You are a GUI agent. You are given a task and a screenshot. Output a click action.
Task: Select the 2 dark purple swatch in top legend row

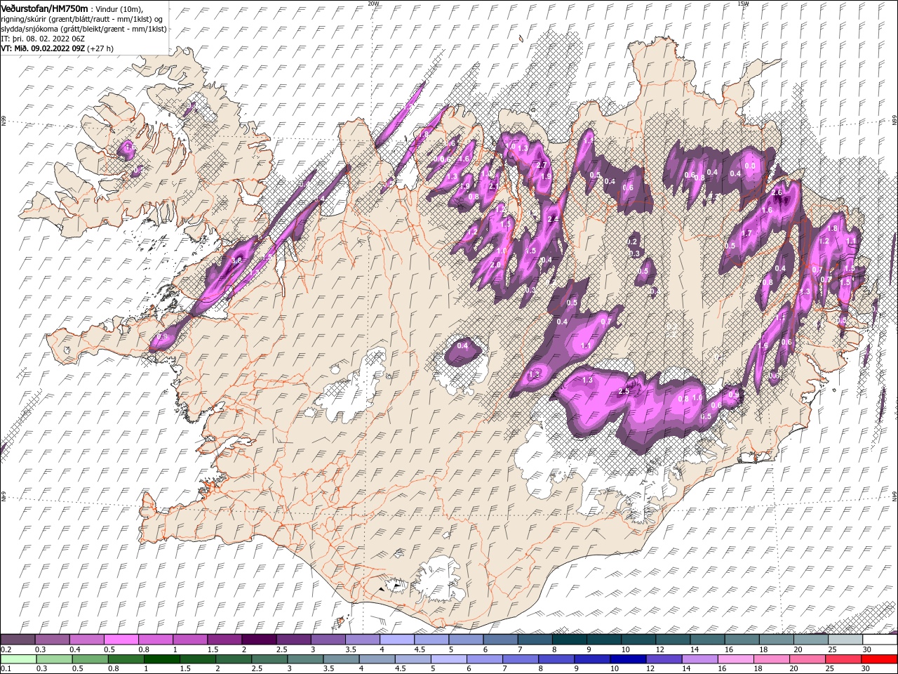(x=259, y=639)
